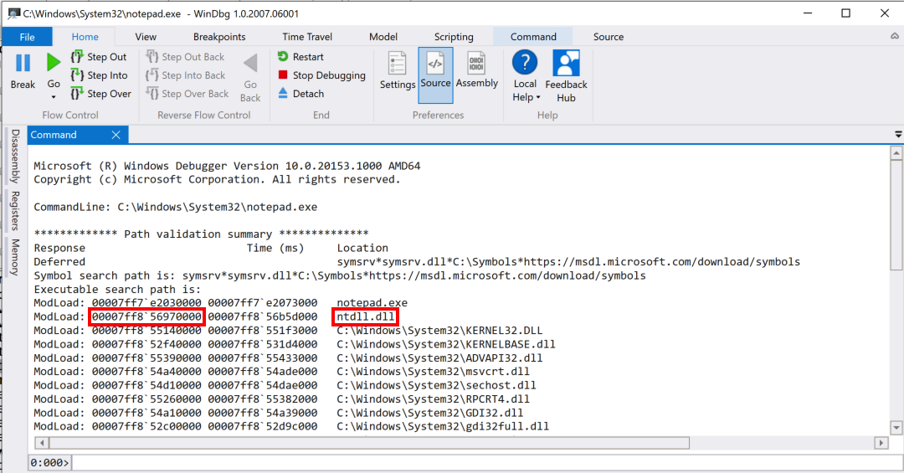Open the Local Help dropdown

[526, 77]
